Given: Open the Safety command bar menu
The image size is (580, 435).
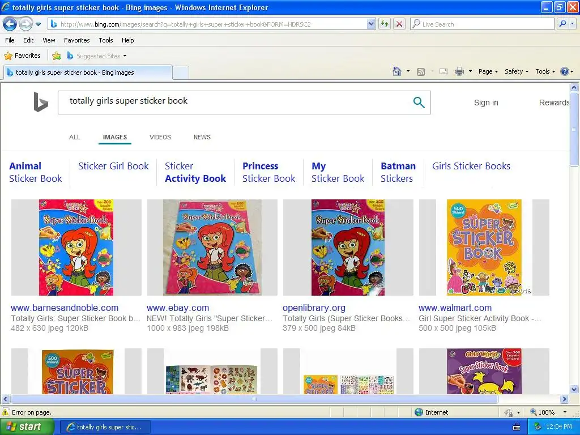Looking at the screenshot, I should pos(517,71).
